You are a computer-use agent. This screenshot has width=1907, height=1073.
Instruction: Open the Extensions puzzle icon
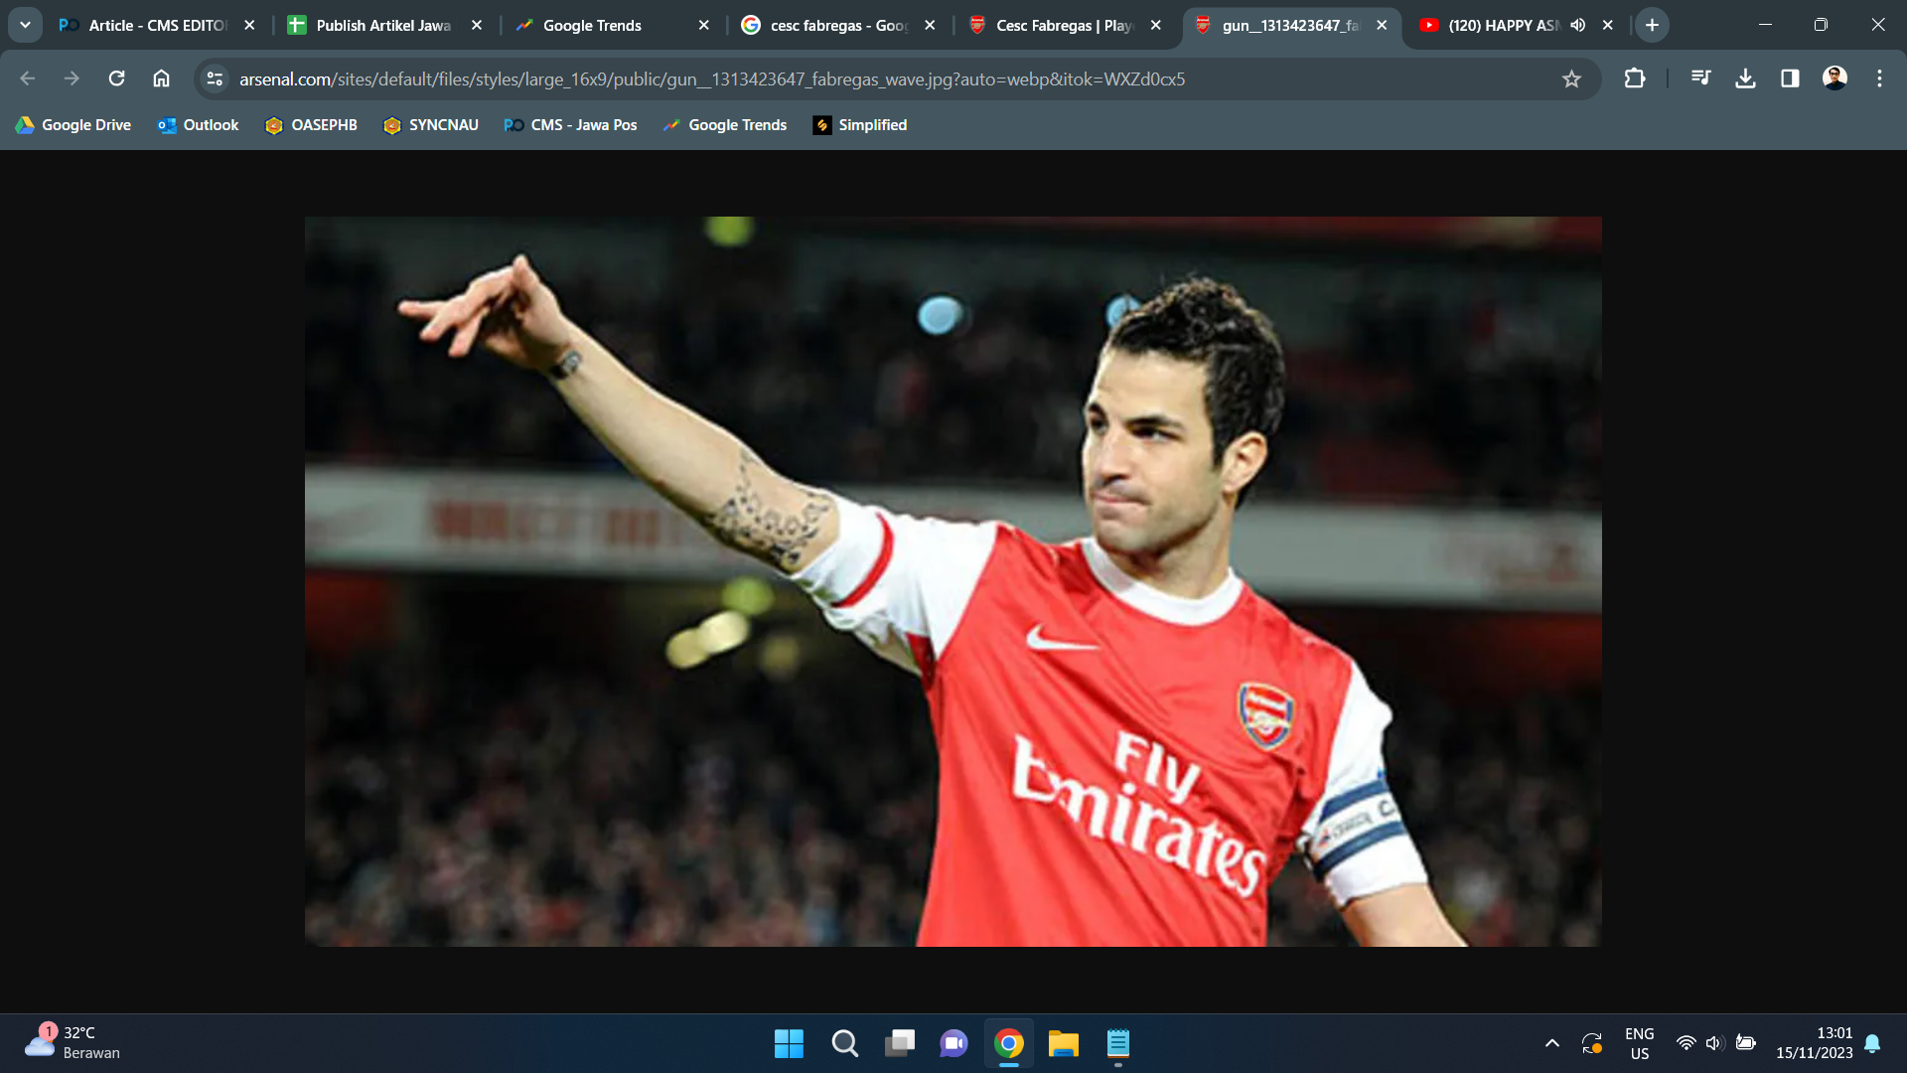point(1635,78)
